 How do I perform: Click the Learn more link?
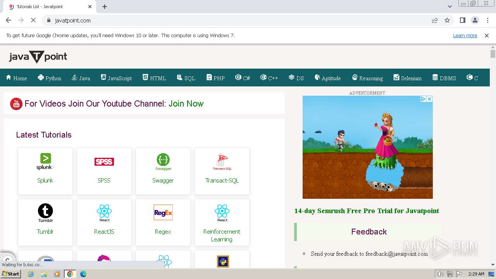pos(465,35)
